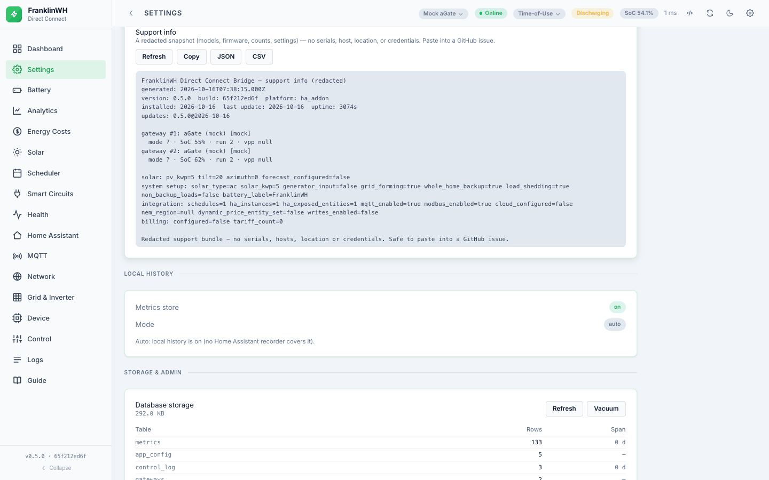Click the Battery sidebar icon

pyautogui.click(x=17, y=90)
